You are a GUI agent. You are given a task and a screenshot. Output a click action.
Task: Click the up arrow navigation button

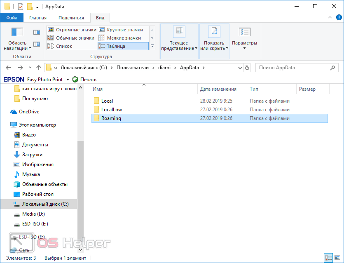coord(39,68)
